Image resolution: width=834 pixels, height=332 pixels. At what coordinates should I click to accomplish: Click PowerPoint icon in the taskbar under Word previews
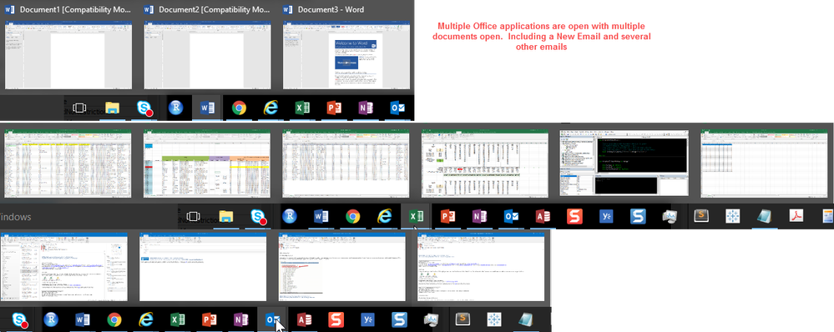(334, 108)
